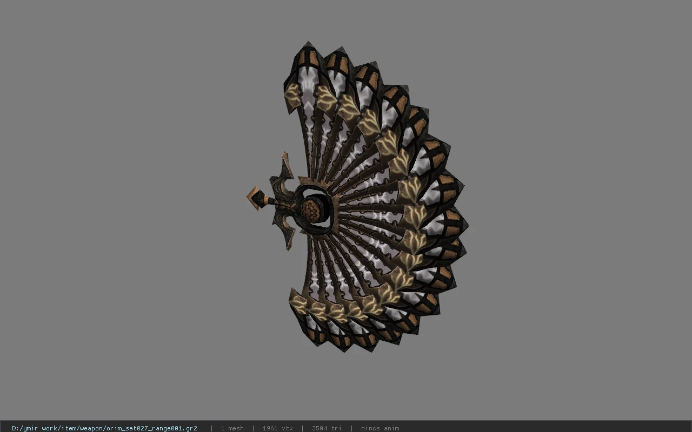This screenshot has width=692, height=432.
Task: Click the 'nincs anim' status text
Action: [x=380, y=428]
